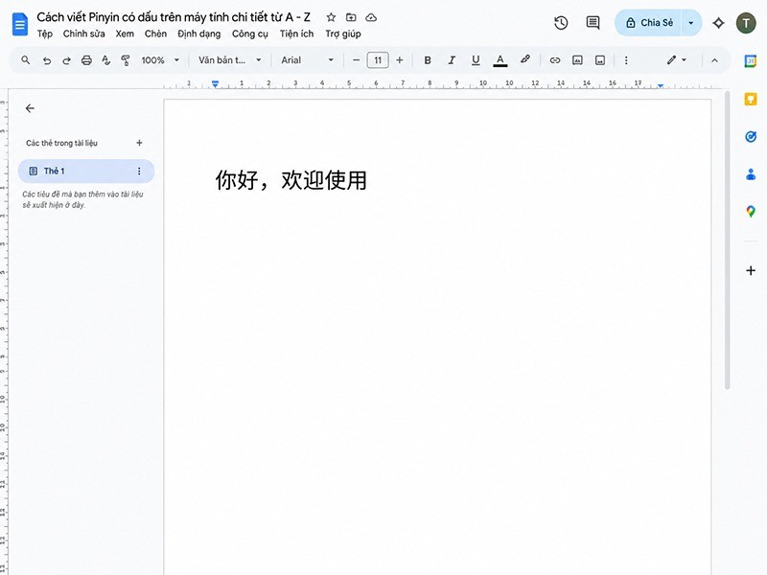Increase font size with plus button
The height and width of the screenshot is (575, 767).
point(400,60)
